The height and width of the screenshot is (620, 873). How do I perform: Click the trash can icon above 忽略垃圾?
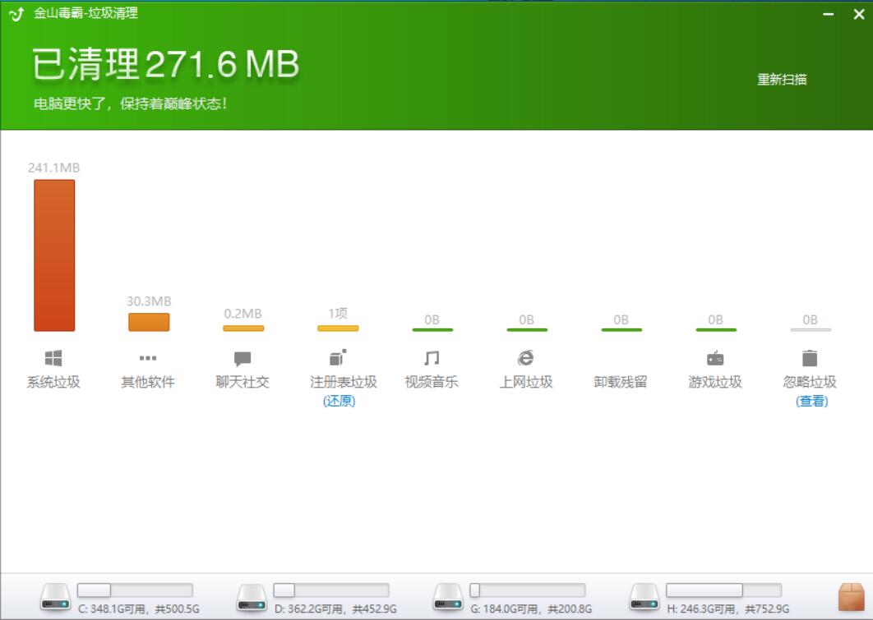810,358
